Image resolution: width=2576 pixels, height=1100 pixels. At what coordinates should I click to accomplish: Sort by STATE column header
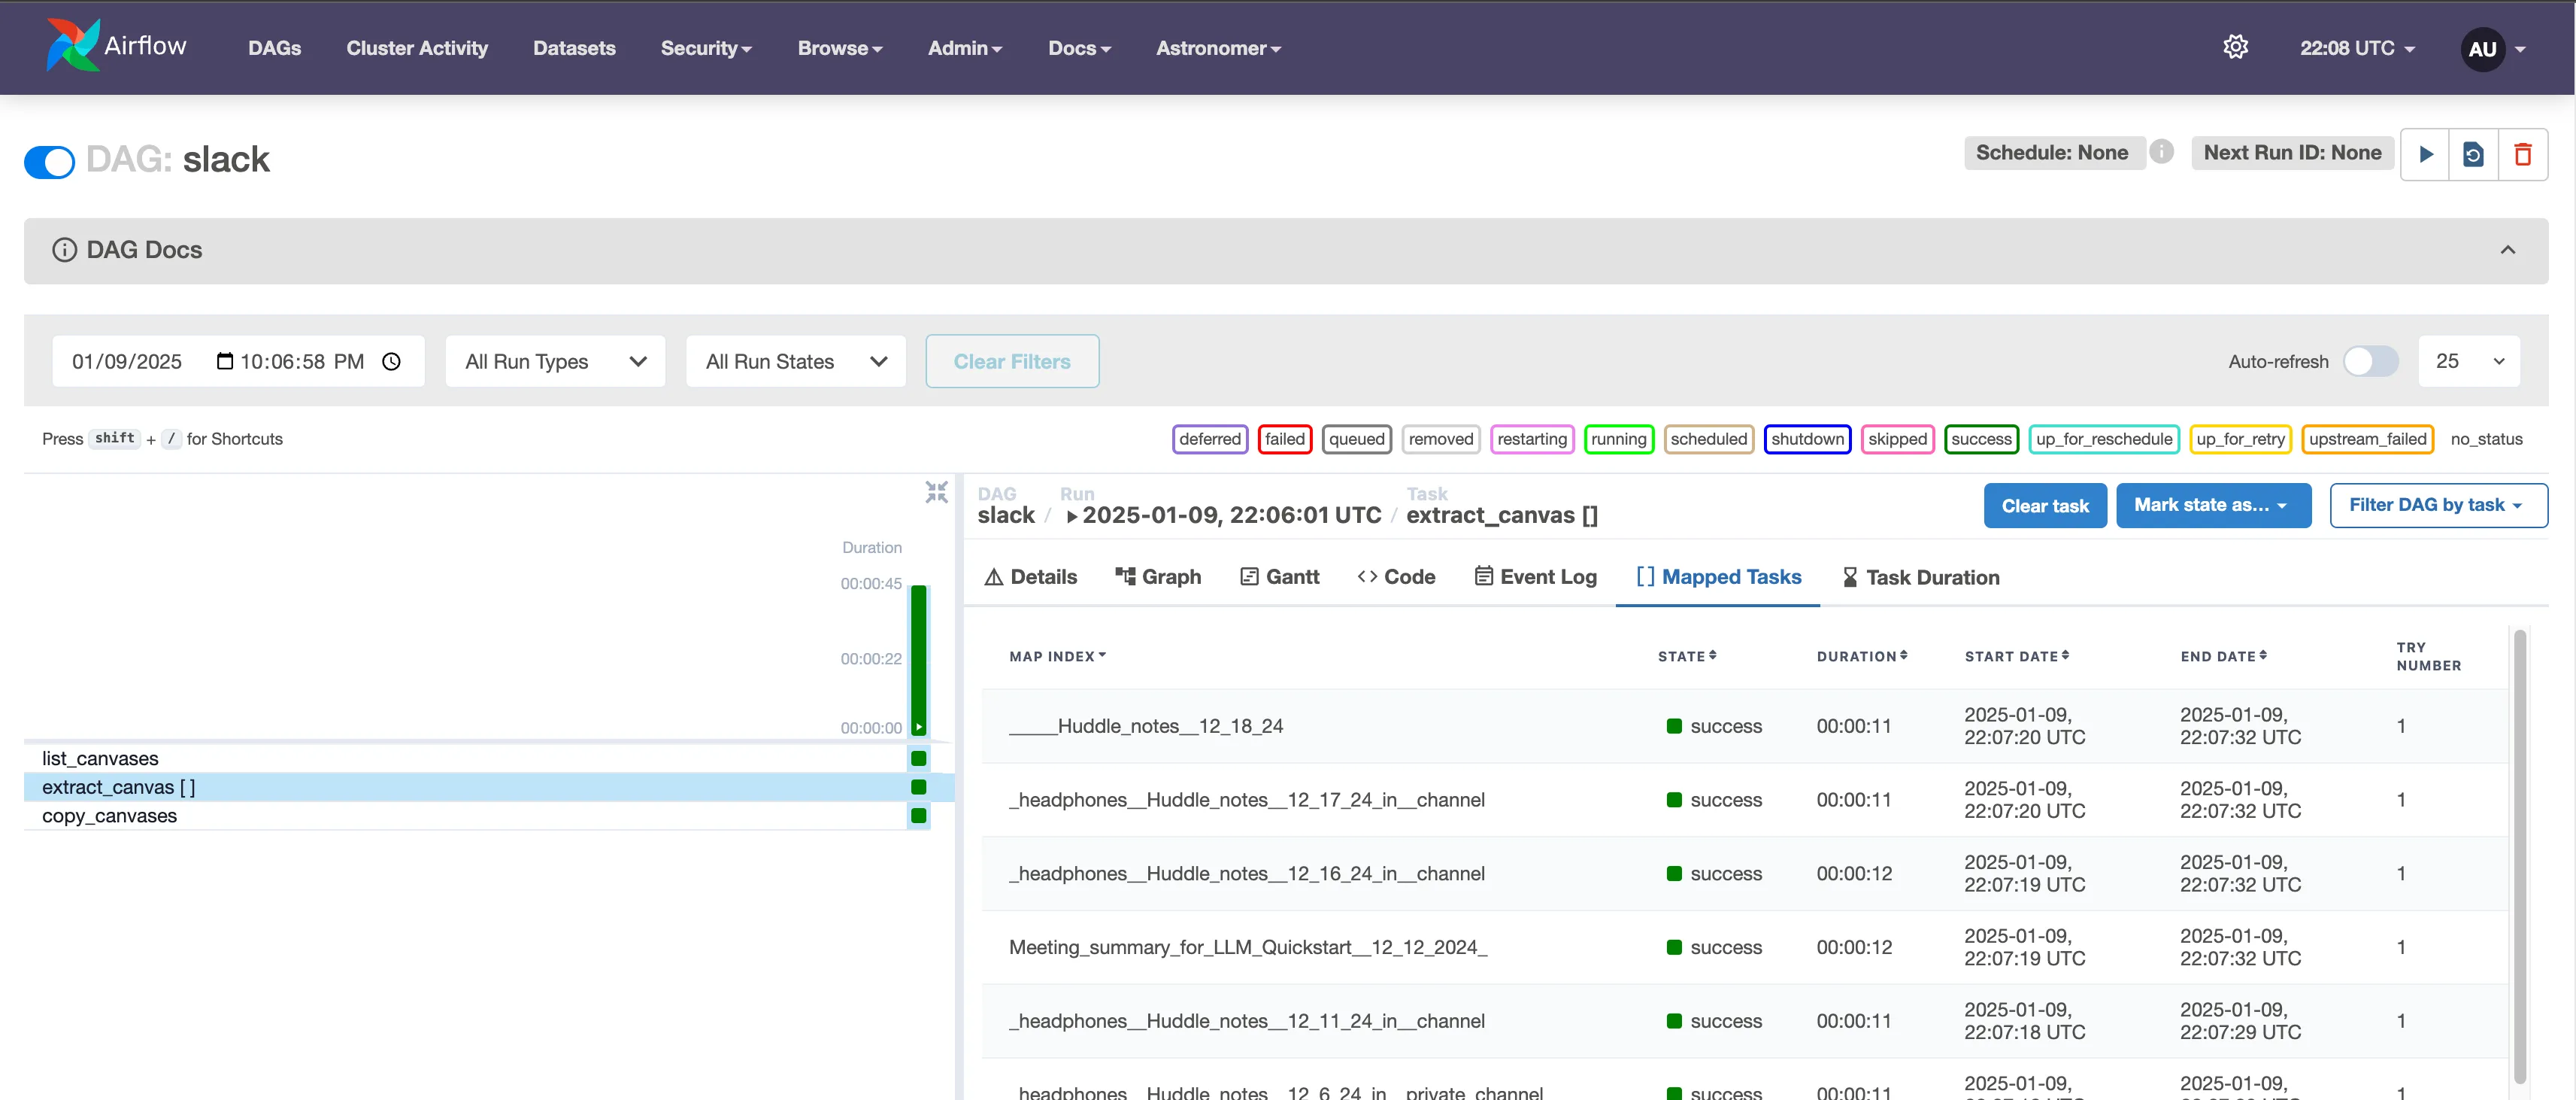click(1687, 657)
